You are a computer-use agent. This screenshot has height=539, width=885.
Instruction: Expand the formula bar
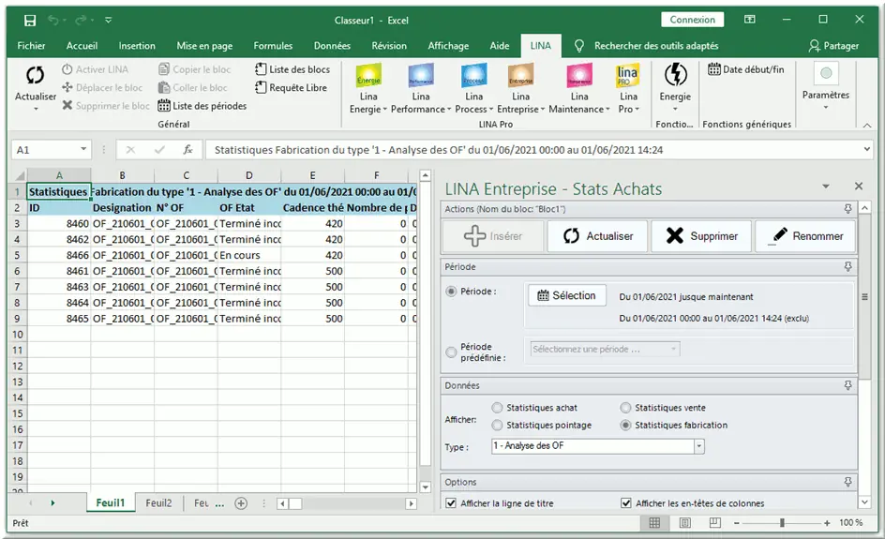pyautogui.click(x=867, y=149)
